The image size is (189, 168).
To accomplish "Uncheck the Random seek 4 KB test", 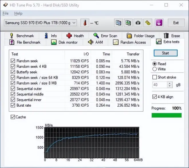I will point(13,67).
